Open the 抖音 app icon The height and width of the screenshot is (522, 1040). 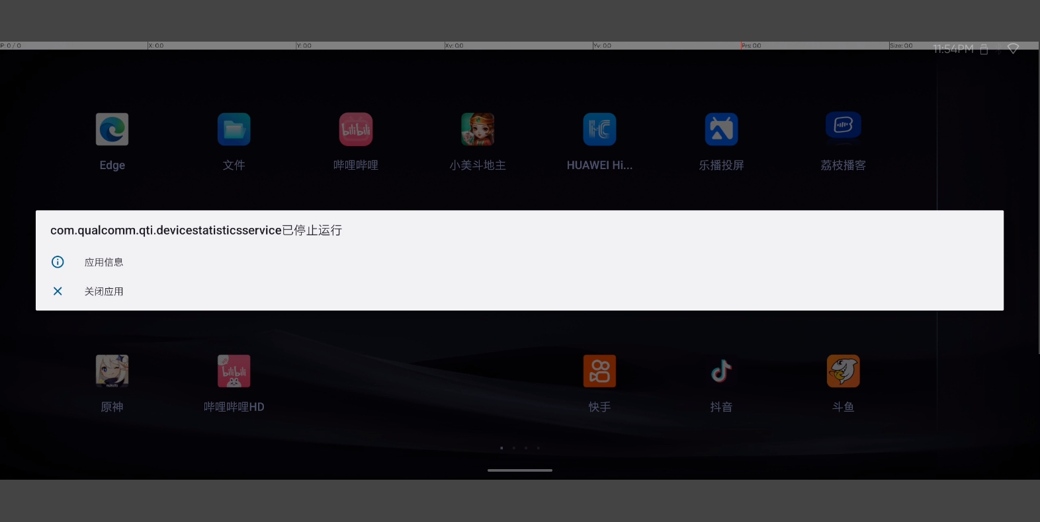[721, 371]
